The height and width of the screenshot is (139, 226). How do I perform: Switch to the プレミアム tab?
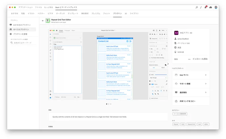tap(96, 13)
